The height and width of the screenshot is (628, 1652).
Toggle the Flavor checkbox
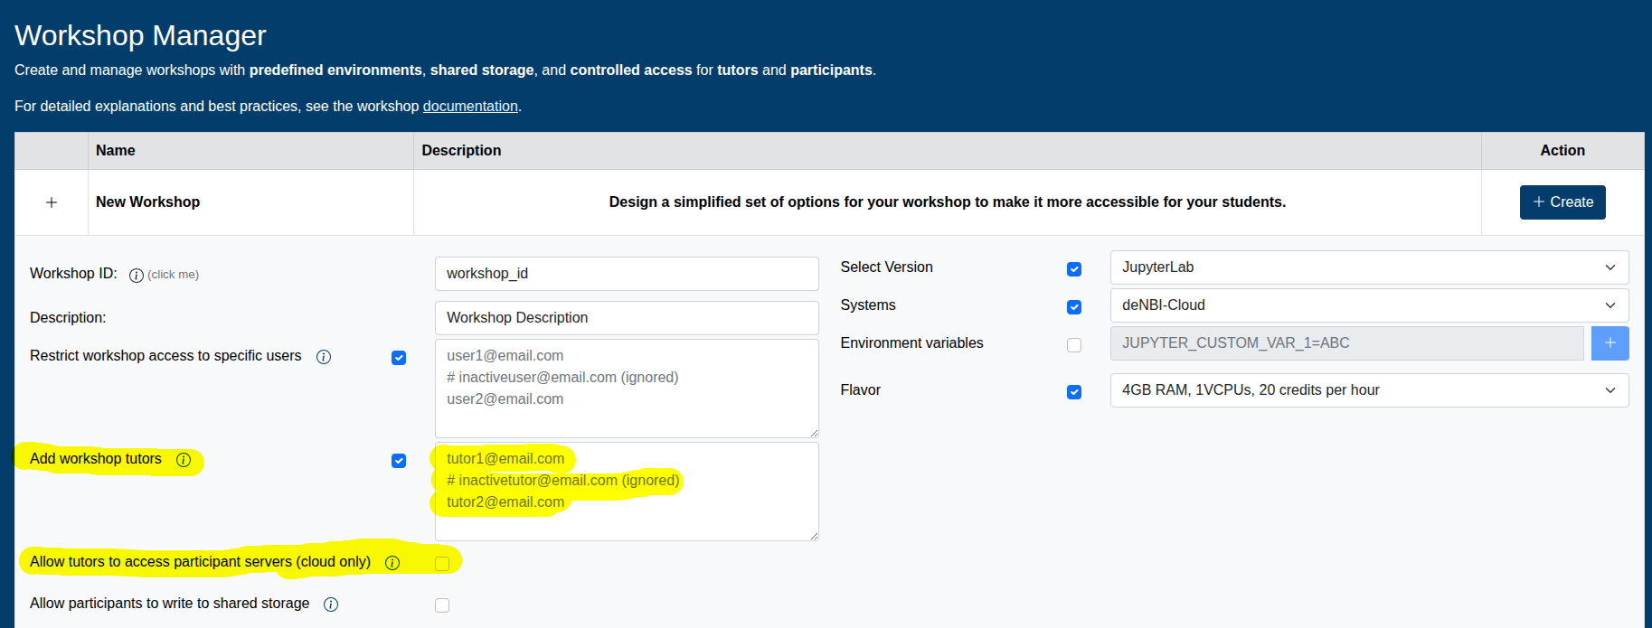(x=1074, y=392)
